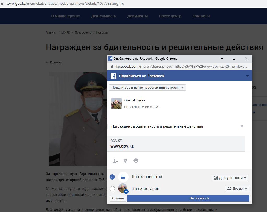Click На Facebook post button
Image resolution: width=267 pixels, height=212 pixels.
click(x=188, y=198)
